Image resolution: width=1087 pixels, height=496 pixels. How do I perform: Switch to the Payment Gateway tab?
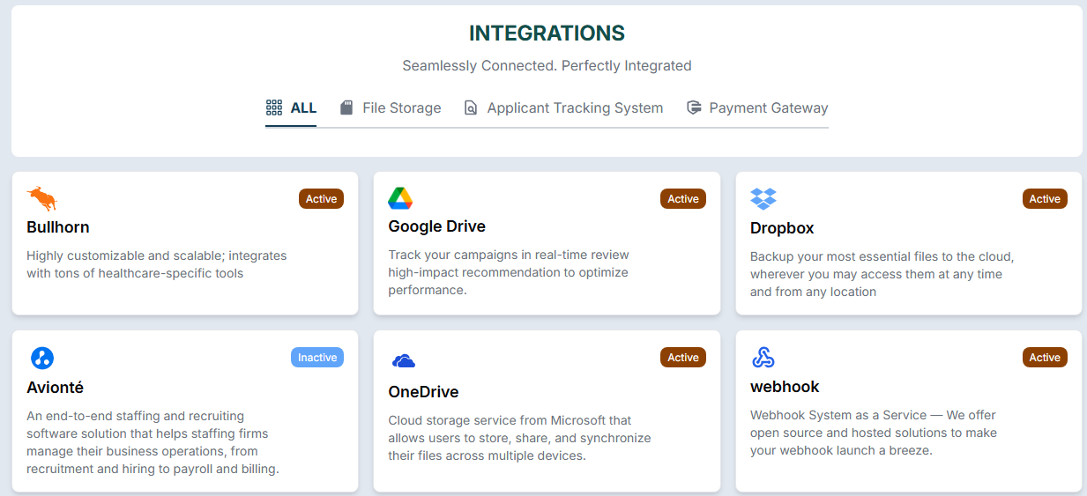757,108
